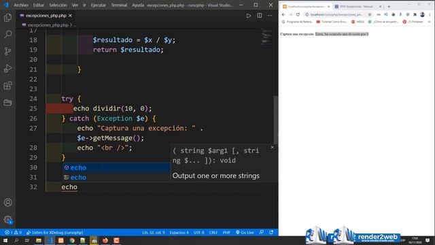Screen dimensions: 435x245
Task: Reload the localhost page in Chrome
Action: pyautogui.click(x=298, y=14)
